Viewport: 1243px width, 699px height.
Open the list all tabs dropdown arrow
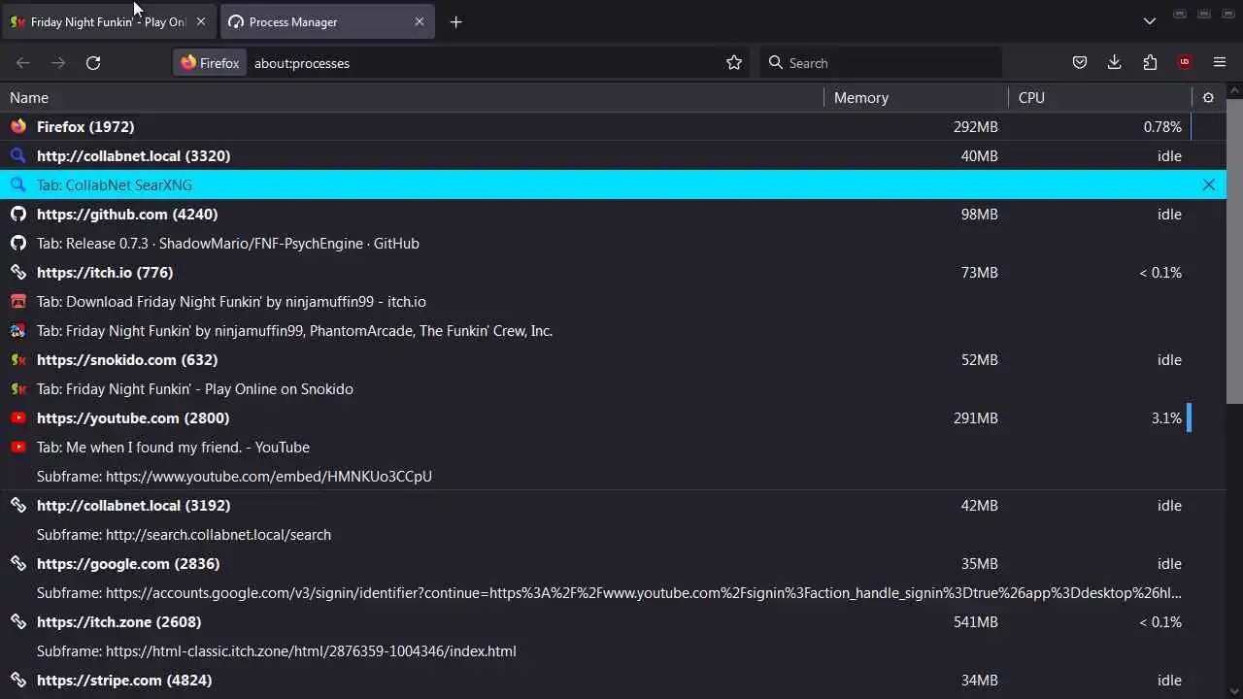[1150, 21]
